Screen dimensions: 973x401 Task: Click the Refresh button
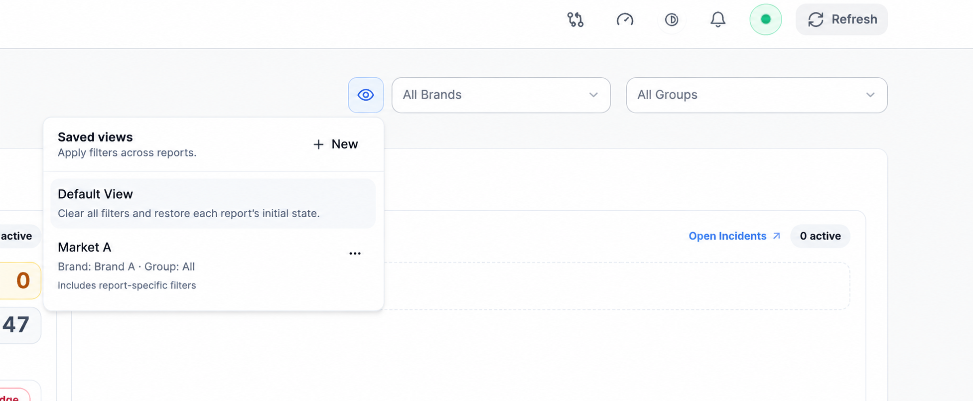point(841,19)
